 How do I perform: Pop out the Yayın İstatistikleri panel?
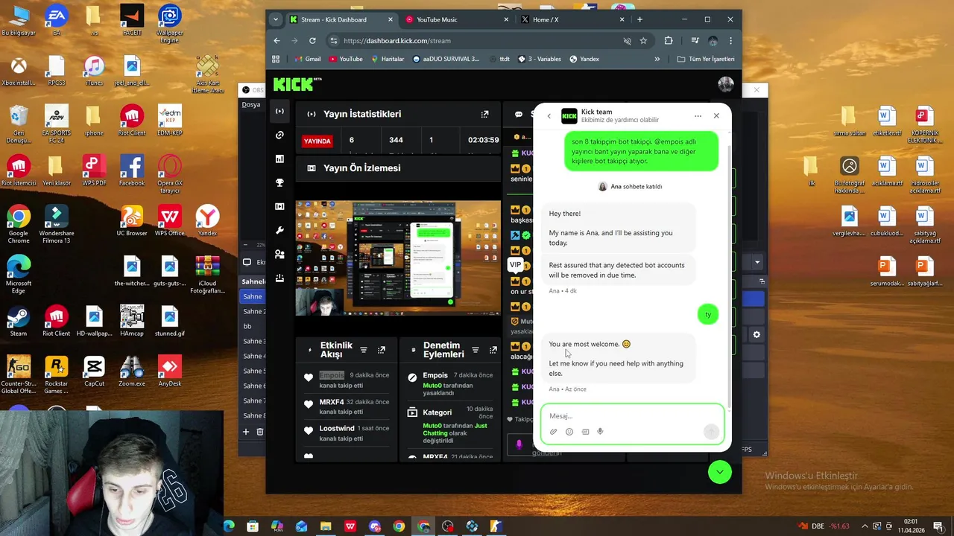coord(484,114)
